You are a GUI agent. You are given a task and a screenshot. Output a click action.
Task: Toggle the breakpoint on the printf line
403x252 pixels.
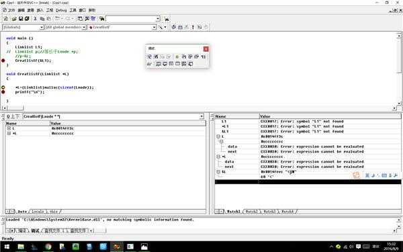click(x=3, y=92)
